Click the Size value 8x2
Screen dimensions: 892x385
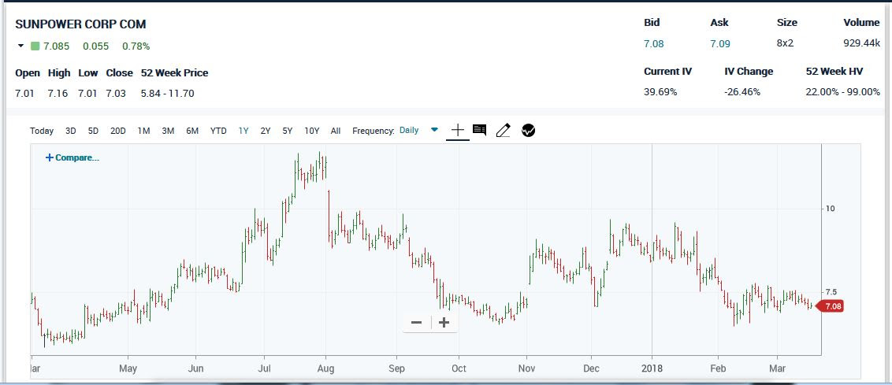pyautogui.click(x=785, y=43)
